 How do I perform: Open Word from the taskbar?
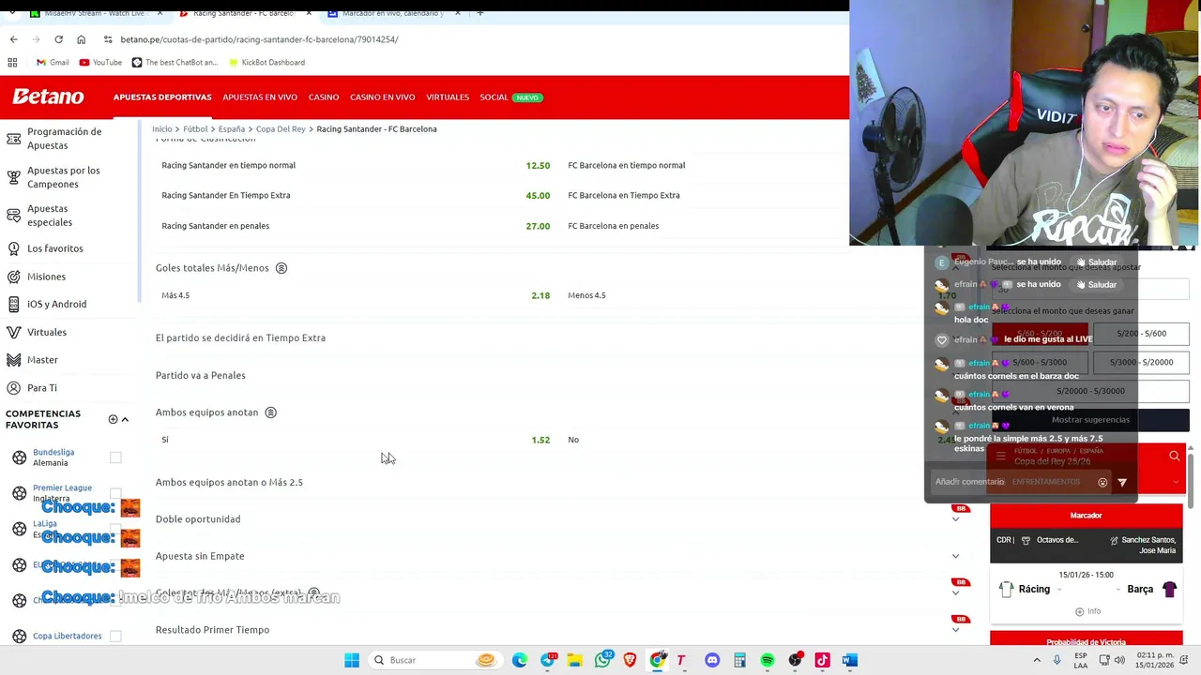[x=849, y=660]
